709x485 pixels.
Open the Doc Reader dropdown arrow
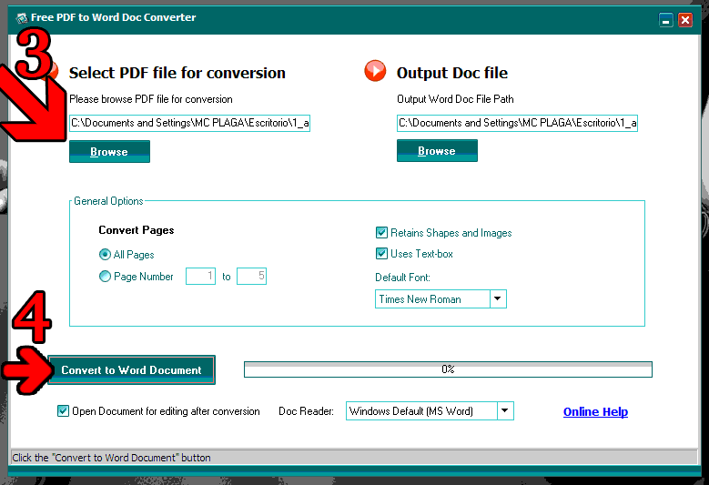click(505, 411)
